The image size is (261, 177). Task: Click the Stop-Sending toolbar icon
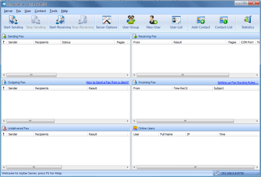click(36, 22)
